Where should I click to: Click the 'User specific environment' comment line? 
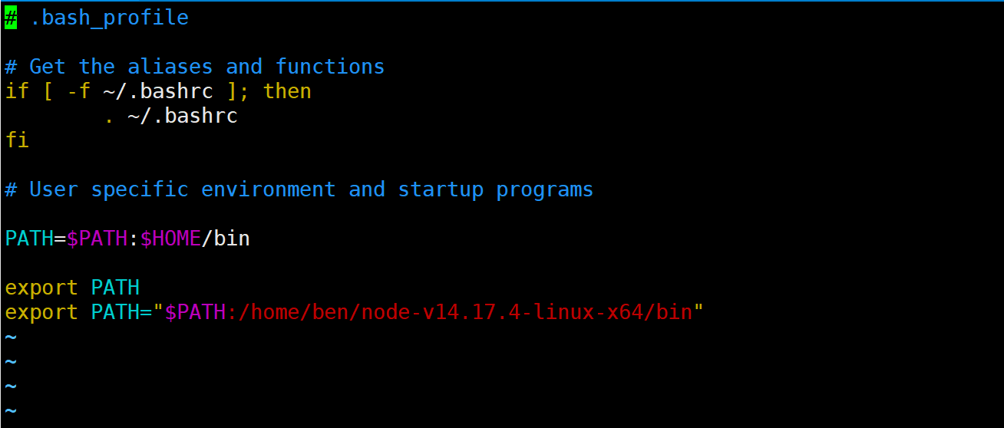coord(299,189)
